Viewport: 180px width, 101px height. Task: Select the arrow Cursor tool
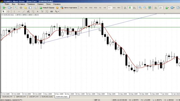click(3, 12)
